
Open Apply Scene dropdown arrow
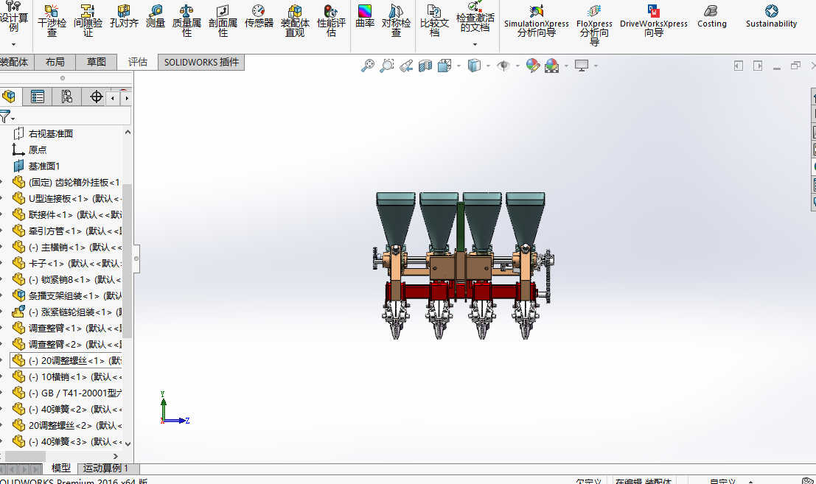[566, 66]
